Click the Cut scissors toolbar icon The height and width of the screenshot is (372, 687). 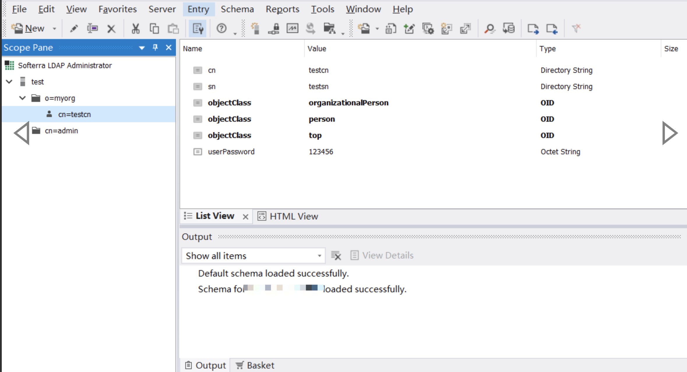click(135, 29)
